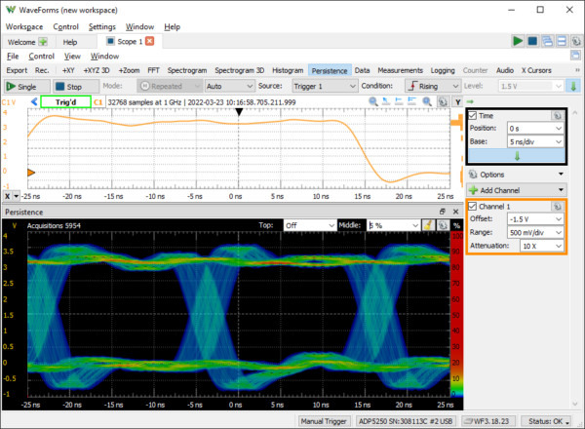This screenshot has height=429, width=585.
Task: Click the green Run all instruments icon
Action: click(519, 42)
